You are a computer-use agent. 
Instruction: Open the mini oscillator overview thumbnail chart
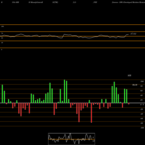pyautogui.click(x=72, y=139)
